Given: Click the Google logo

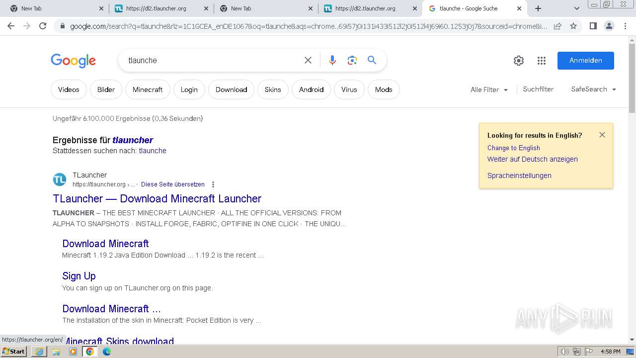Looking at the screenshot, I should pyautogui.click(x=73, y=61).
